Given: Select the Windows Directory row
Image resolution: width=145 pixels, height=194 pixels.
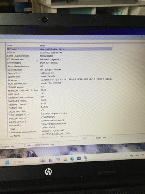Looking at the screenshot, I should pos(18,118).
